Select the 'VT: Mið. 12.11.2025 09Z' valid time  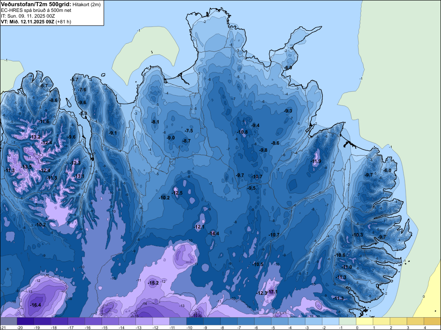[27, 22]
